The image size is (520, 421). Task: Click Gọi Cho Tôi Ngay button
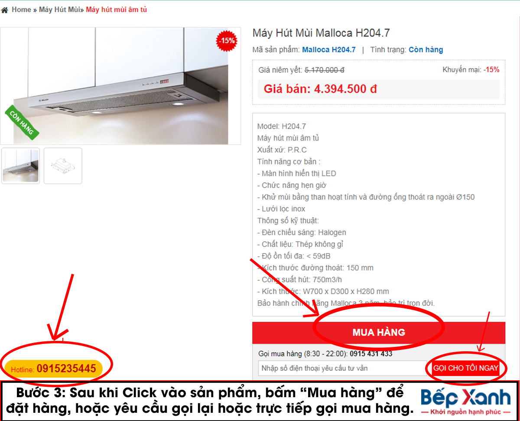466,368
